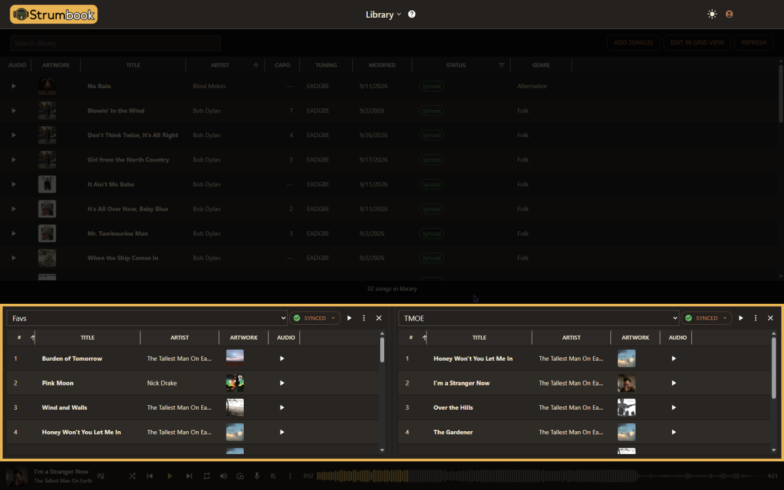The width and height of the screenshot is (784, 490).
Task: Play audio for Burden of Tomorrow in Favs
Action: tap(282, 359)
